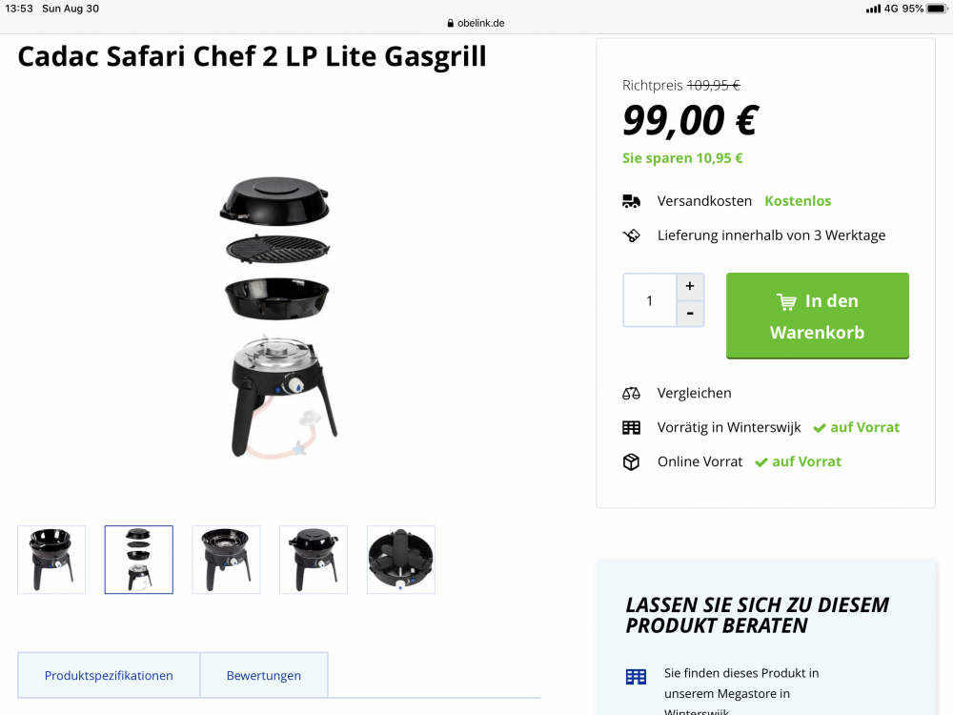Click the Vergleichen link
The height and width of the screenshot is (715, 953).
[694, 394]
